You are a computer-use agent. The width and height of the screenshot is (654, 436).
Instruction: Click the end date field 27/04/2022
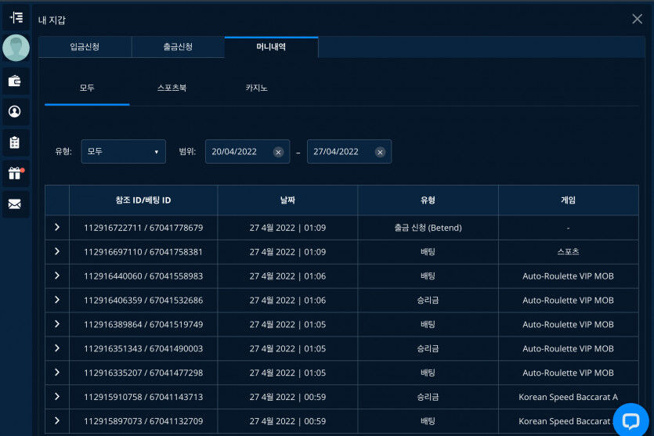pos(349,151)
